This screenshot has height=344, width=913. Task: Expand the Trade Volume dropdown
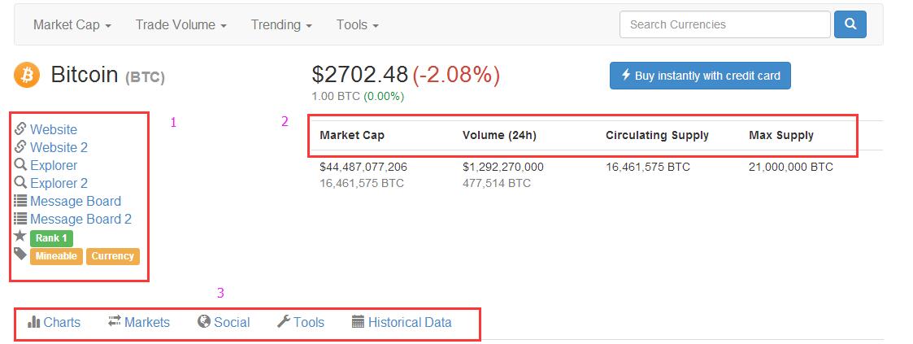pyautogui.click(x=181, y=25)
